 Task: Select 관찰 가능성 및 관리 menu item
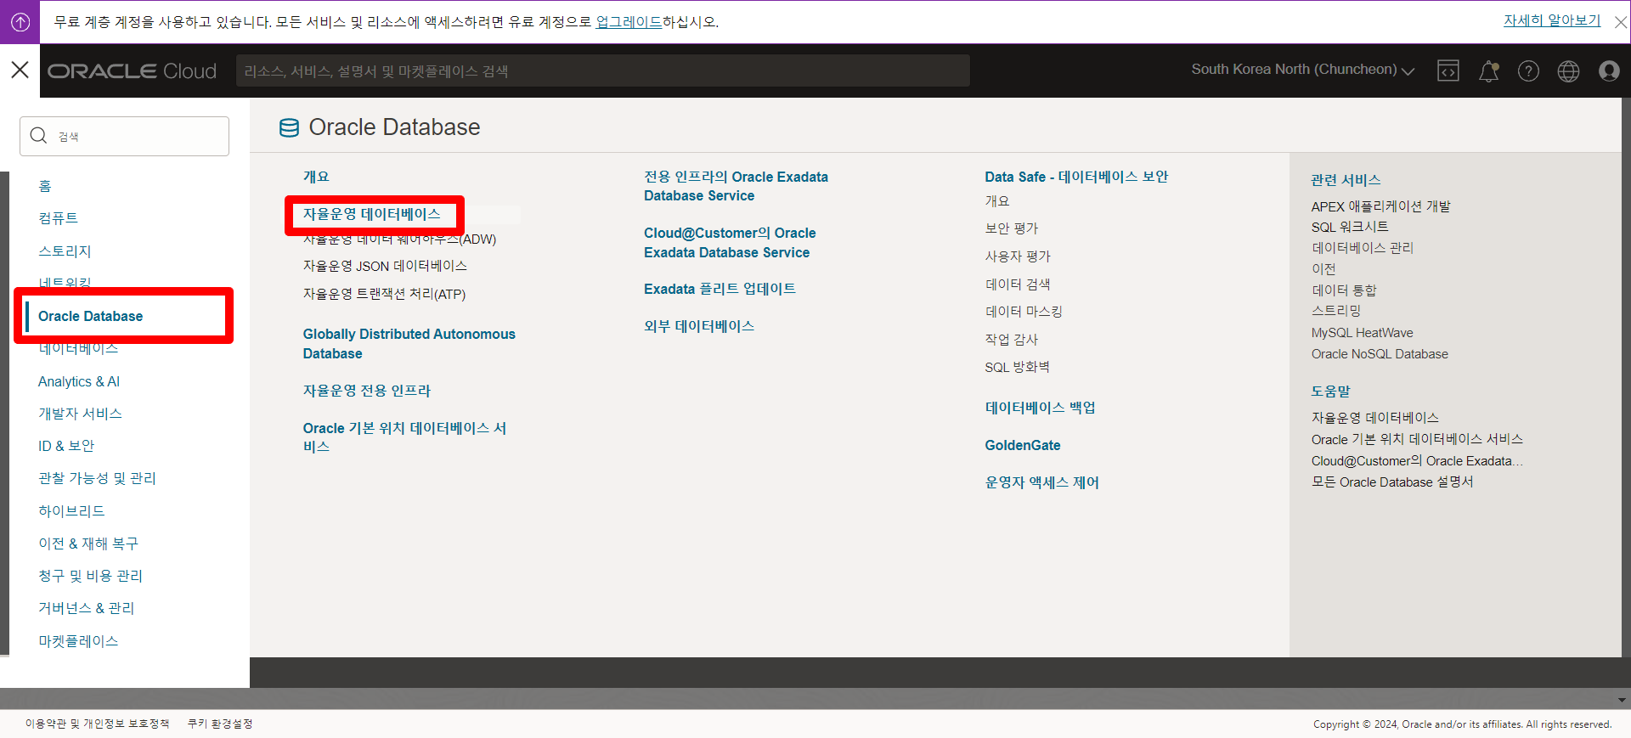coord(97,478)
